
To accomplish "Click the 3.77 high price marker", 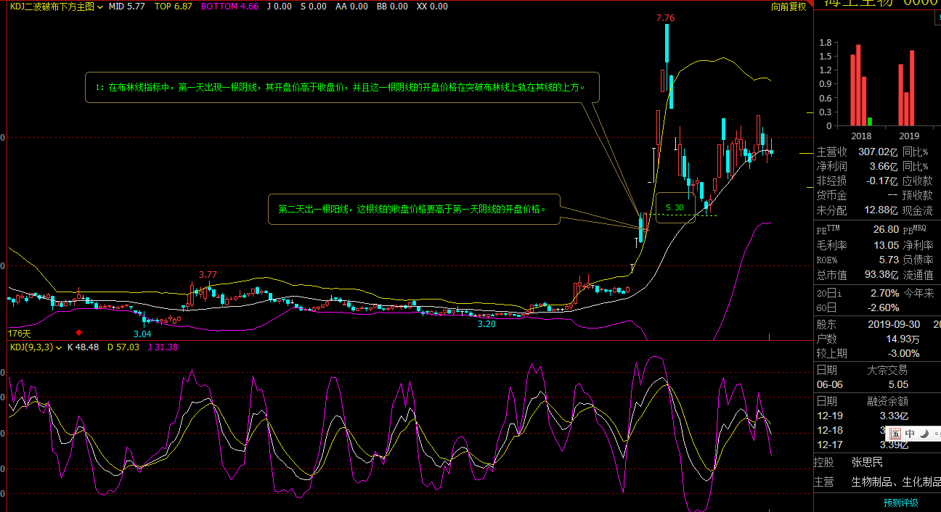I will [208, 275].
